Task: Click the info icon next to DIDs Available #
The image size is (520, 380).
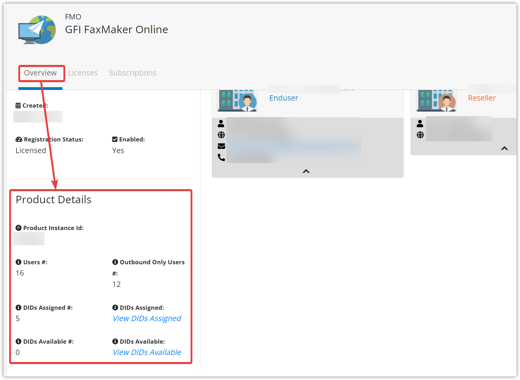Action: [19, 342]
